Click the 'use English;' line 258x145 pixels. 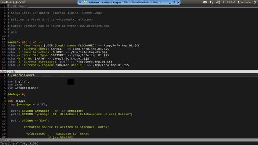tap(18, 81)
